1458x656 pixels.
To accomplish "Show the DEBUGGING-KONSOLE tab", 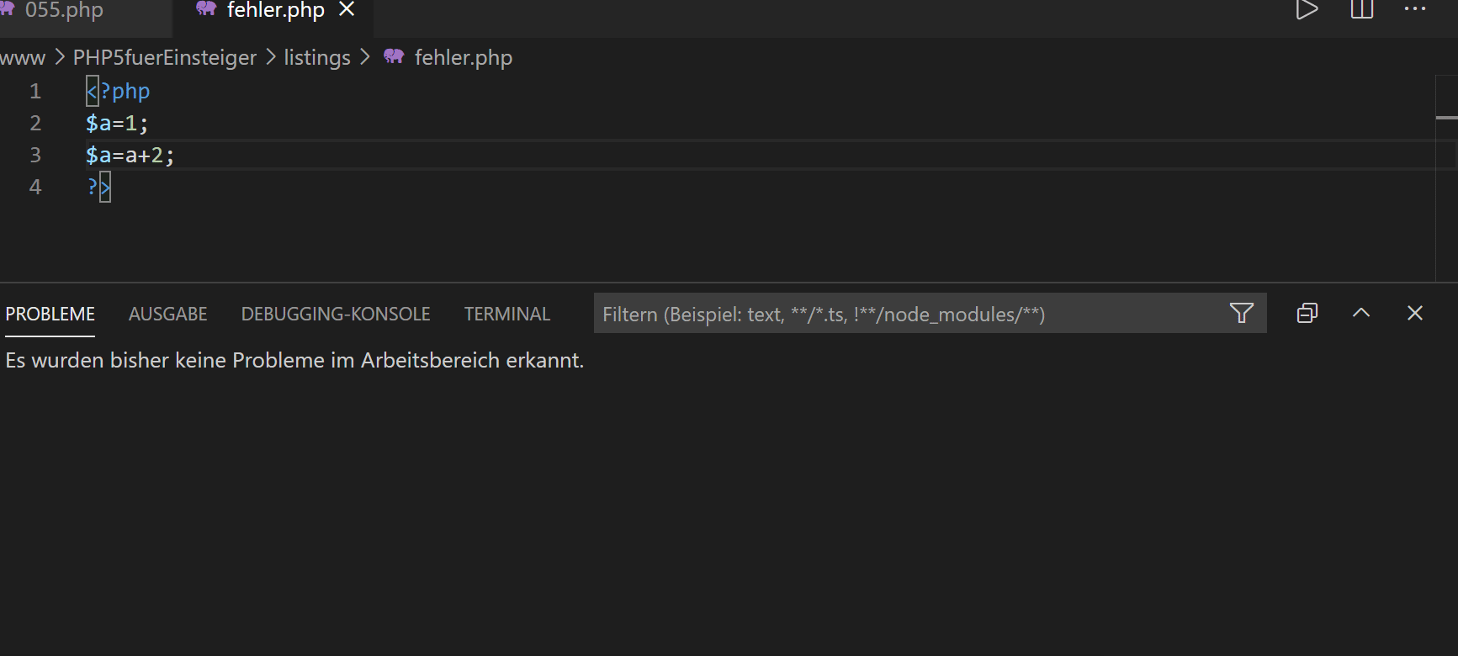I will pos(336,314).
